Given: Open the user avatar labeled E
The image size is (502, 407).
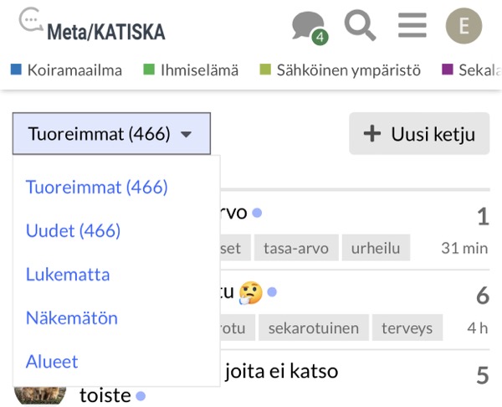Looking at the screenshot, I should pos(464,26).
